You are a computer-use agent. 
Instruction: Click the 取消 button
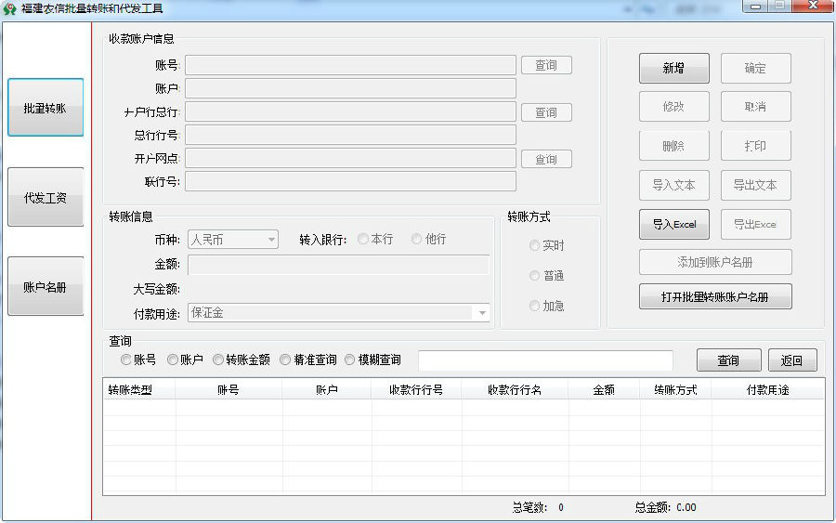pos(755,107)
